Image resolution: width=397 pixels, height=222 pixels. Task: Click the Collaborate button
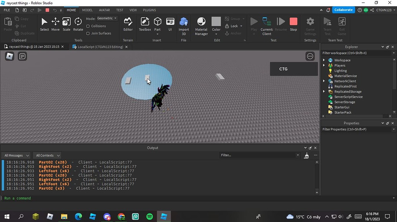[x=343, y=10]
